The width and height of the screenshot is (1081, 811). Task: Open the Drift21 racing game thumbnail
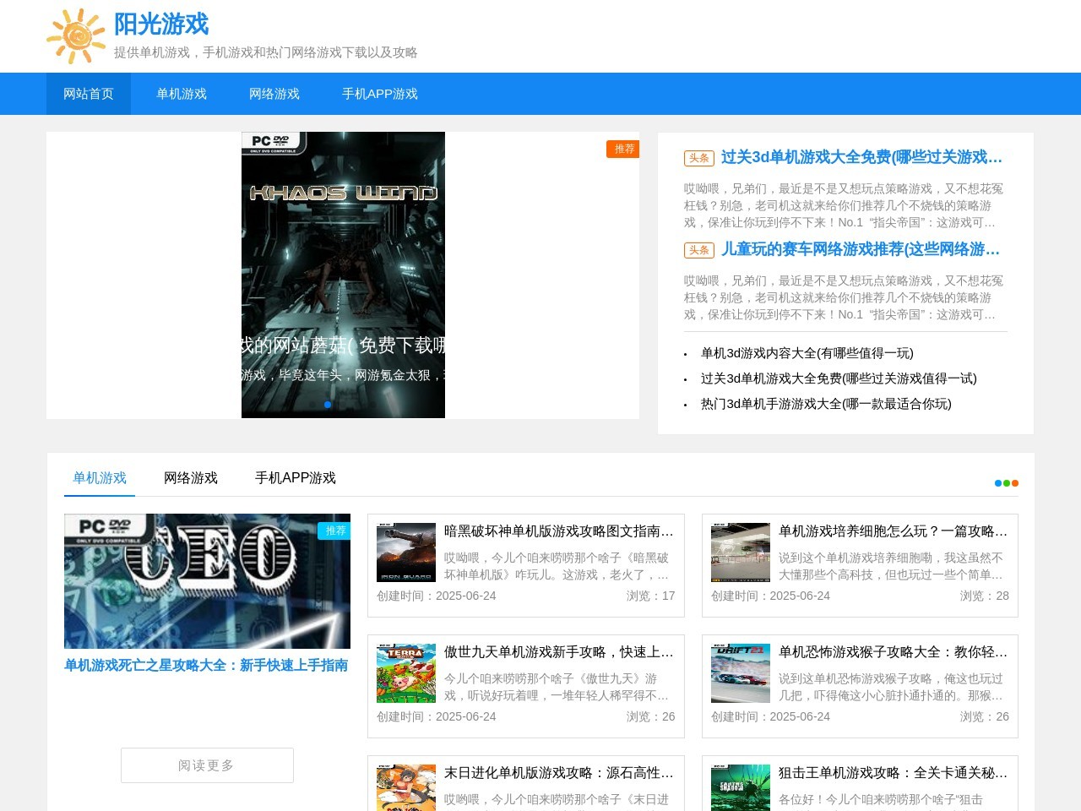click(740, 673)
